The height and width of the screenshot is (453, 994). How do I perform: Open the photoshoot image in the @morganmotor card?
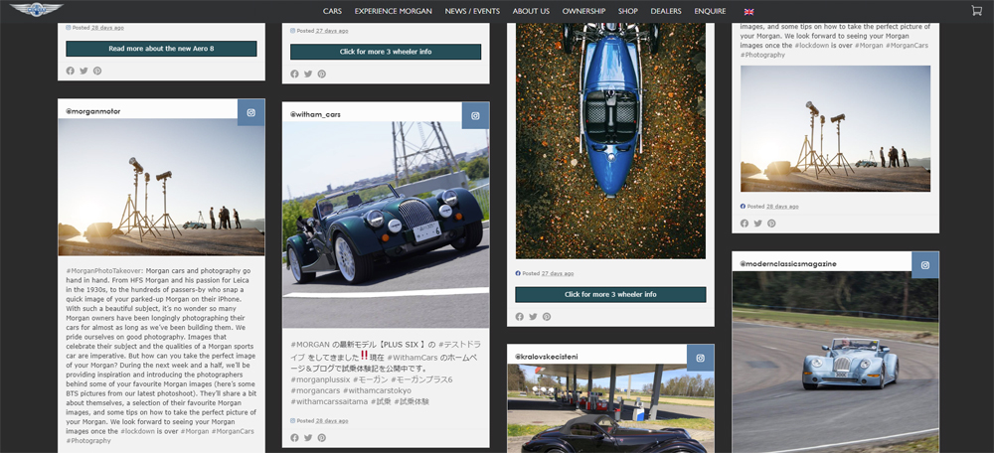(162, 188)
